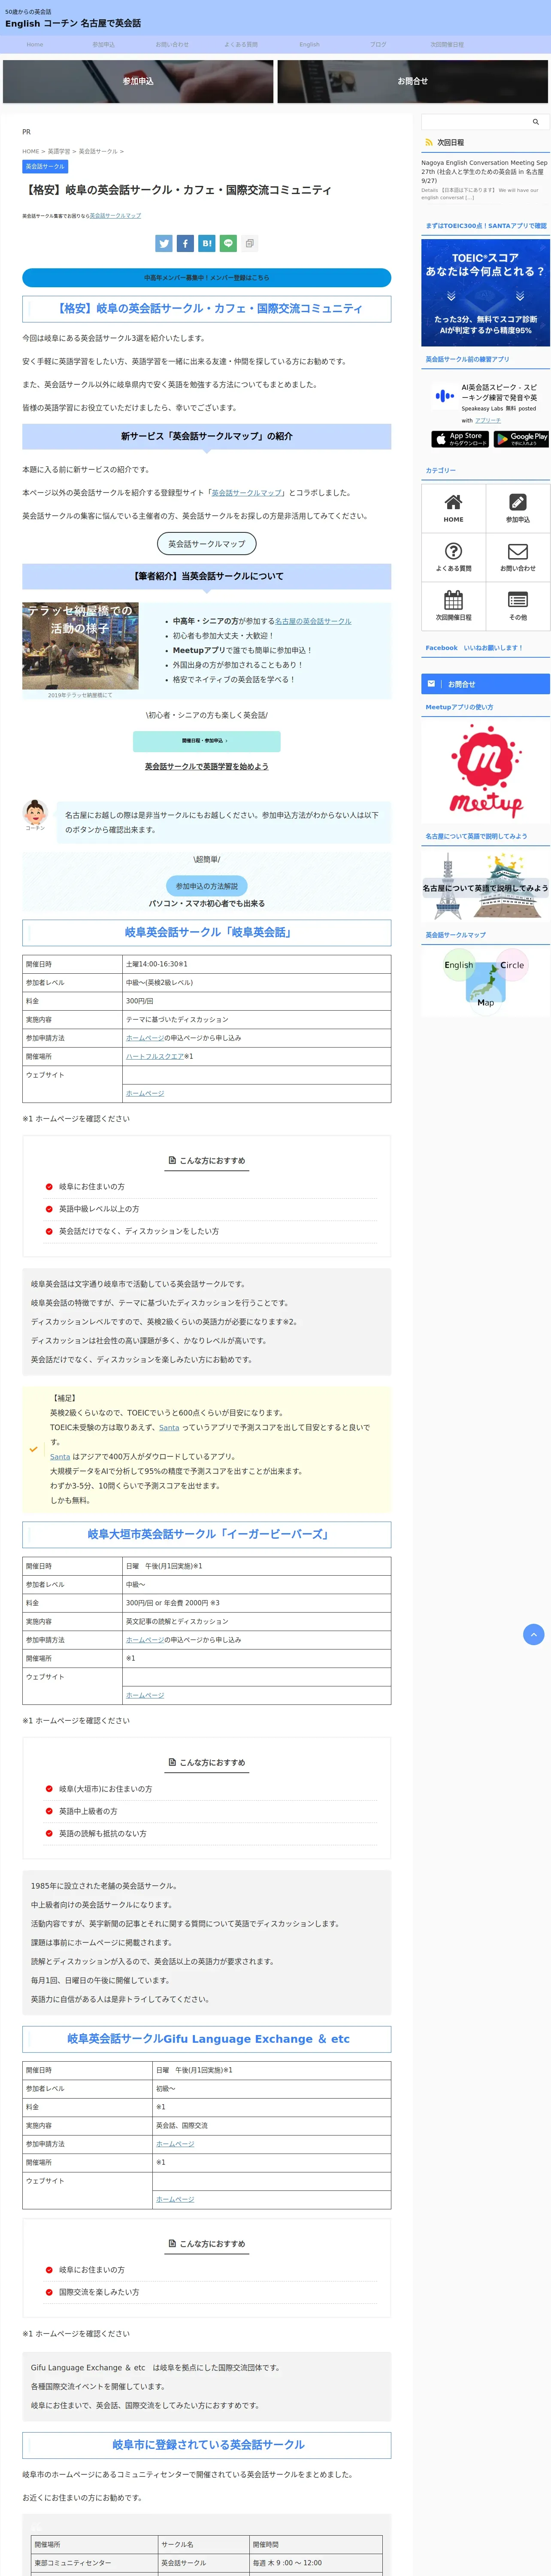Click the お問合せ header banner image
The height and width of the screenshot is (2576, 551).
[x=413, y=81]
